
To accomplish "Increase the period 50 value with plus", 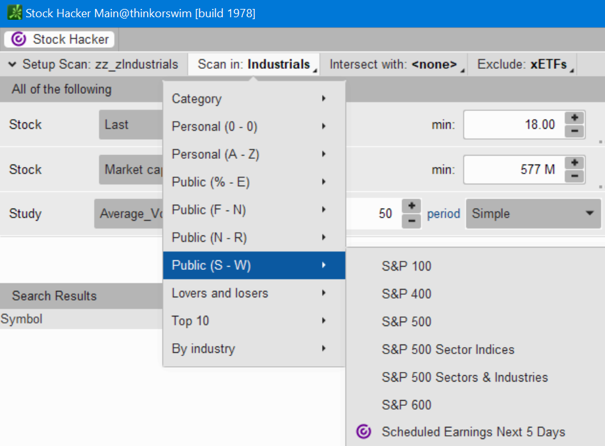I will click(411, 206).
